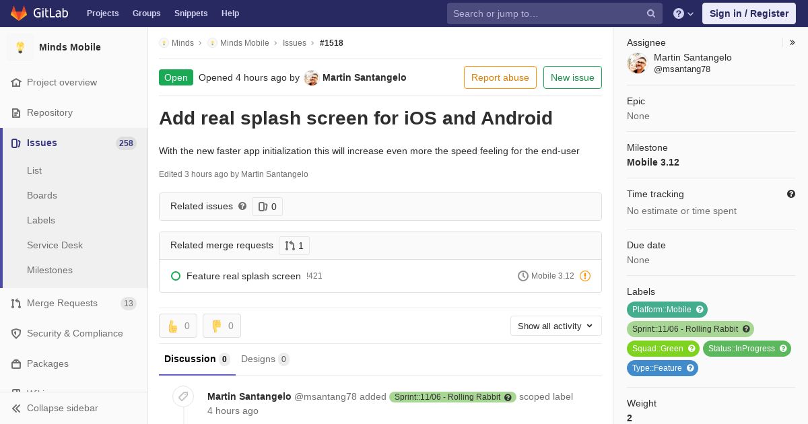The width and height of the screenshot is (808, 424).
Task: Click the blue Type::Feature label
Action: click(656, 368)
